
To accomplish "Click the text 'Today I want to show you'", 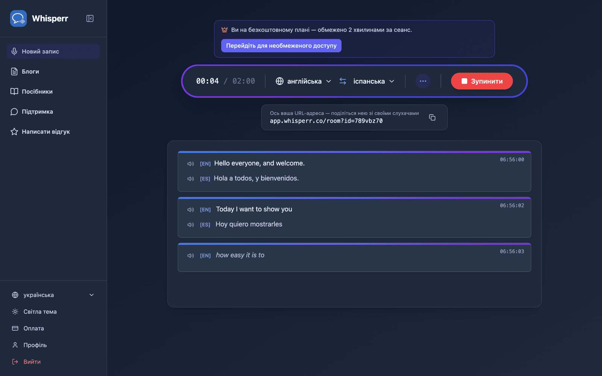I will coord(254,209).
